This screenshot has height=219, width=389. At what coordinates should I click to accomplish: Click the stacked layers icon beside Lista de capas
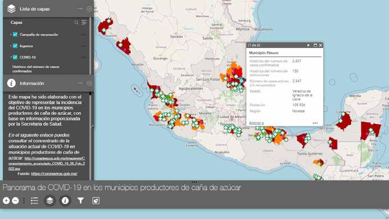click(x=11, y=9)
